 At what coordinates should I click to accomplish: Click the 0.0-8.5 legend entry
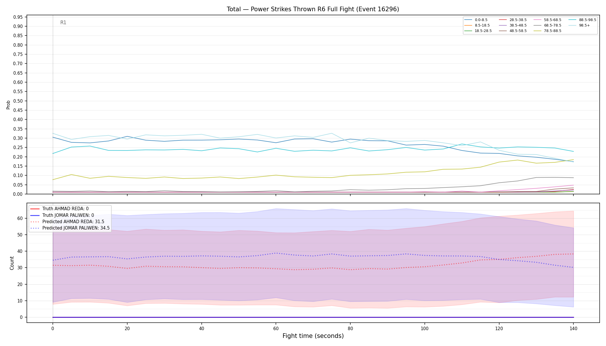(x=476, y=20)
